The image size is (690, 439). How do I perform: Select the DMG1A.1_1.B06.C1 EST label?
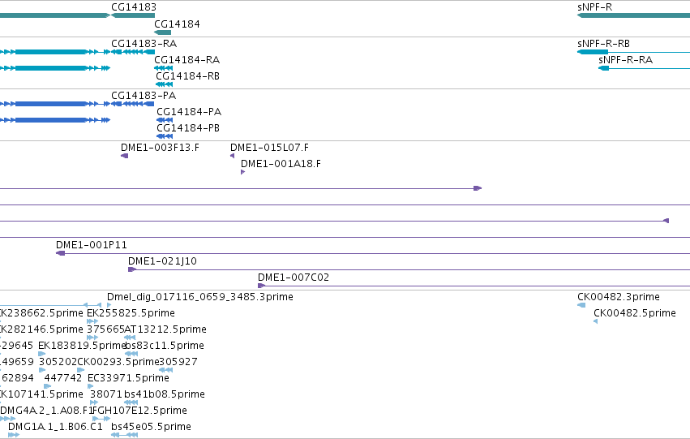coord(55,427)
